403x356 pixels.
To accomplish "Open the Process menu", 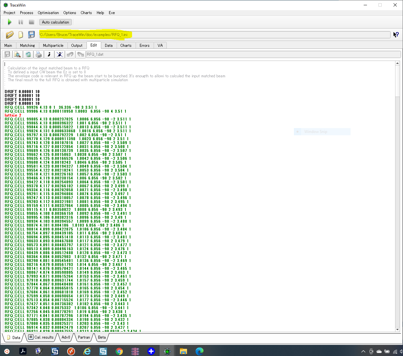I will tap(27, 13).
